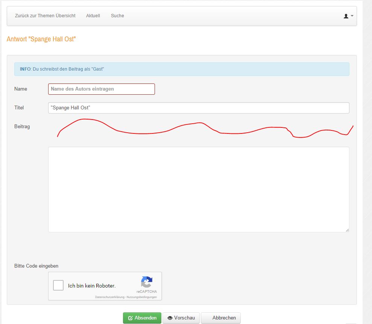Click the heading Antwort "Spange Hall Ost"

41,39
